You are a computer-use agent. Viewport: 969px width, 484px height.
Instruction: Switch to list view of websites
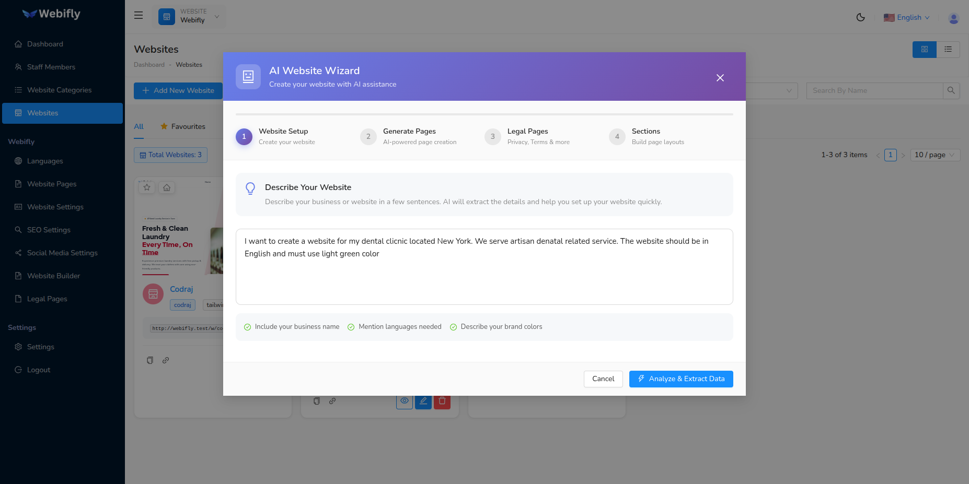point(948,49)
